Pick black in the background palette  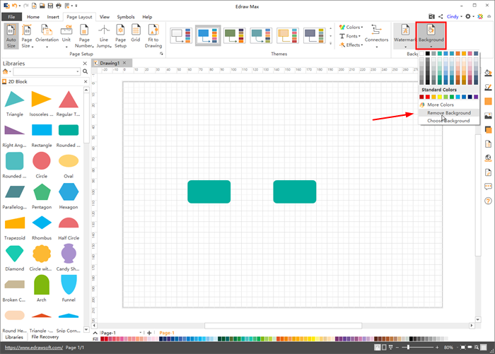tap(427, 54)
